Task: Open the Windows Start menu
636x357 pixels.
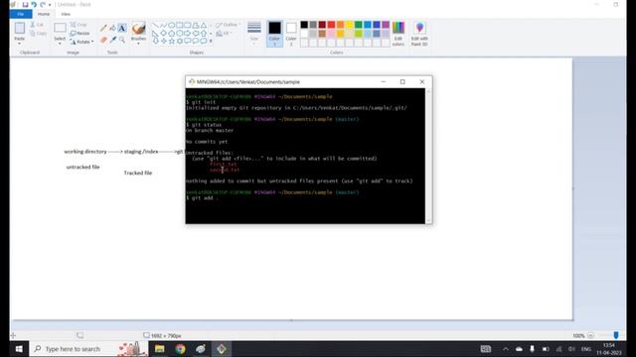Action: tap(19, 349)
